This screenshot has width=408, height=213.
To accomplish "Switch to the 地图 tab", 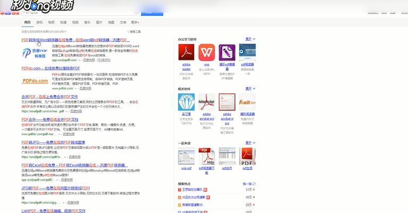I will [111, 22].
